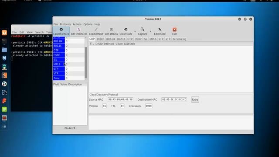279x157 pixels.
Task: Click the Field column header
Action: pyautogui.click(x=56, y=84)
